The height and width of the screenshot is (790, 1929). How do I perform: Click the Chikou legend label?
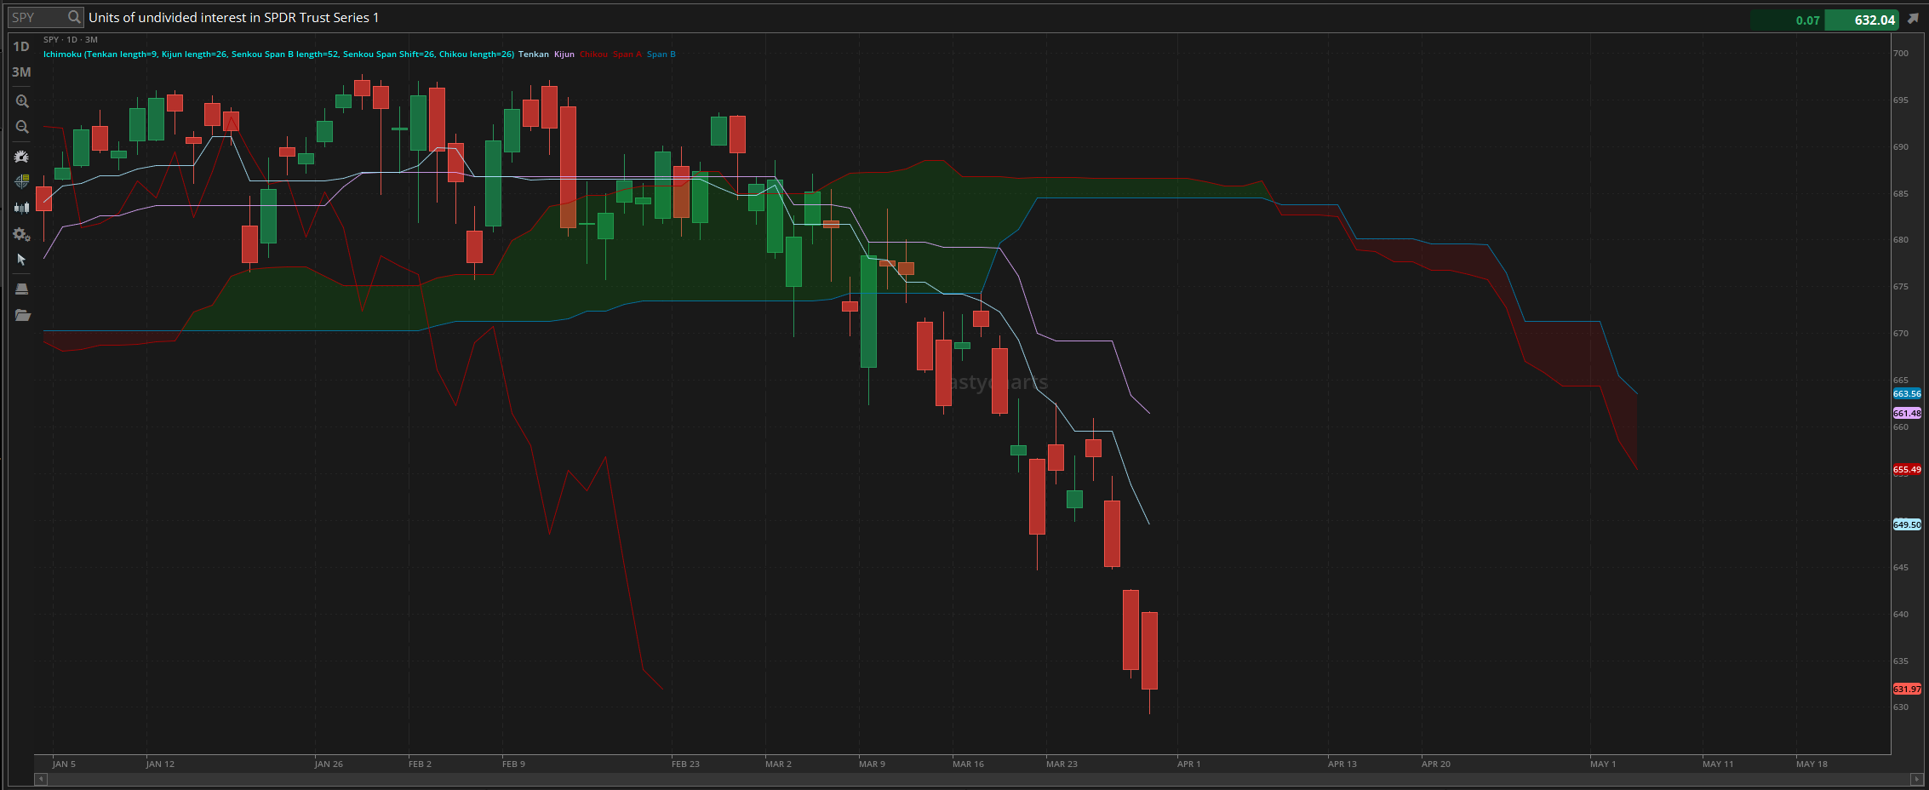(x=594, y=54)
